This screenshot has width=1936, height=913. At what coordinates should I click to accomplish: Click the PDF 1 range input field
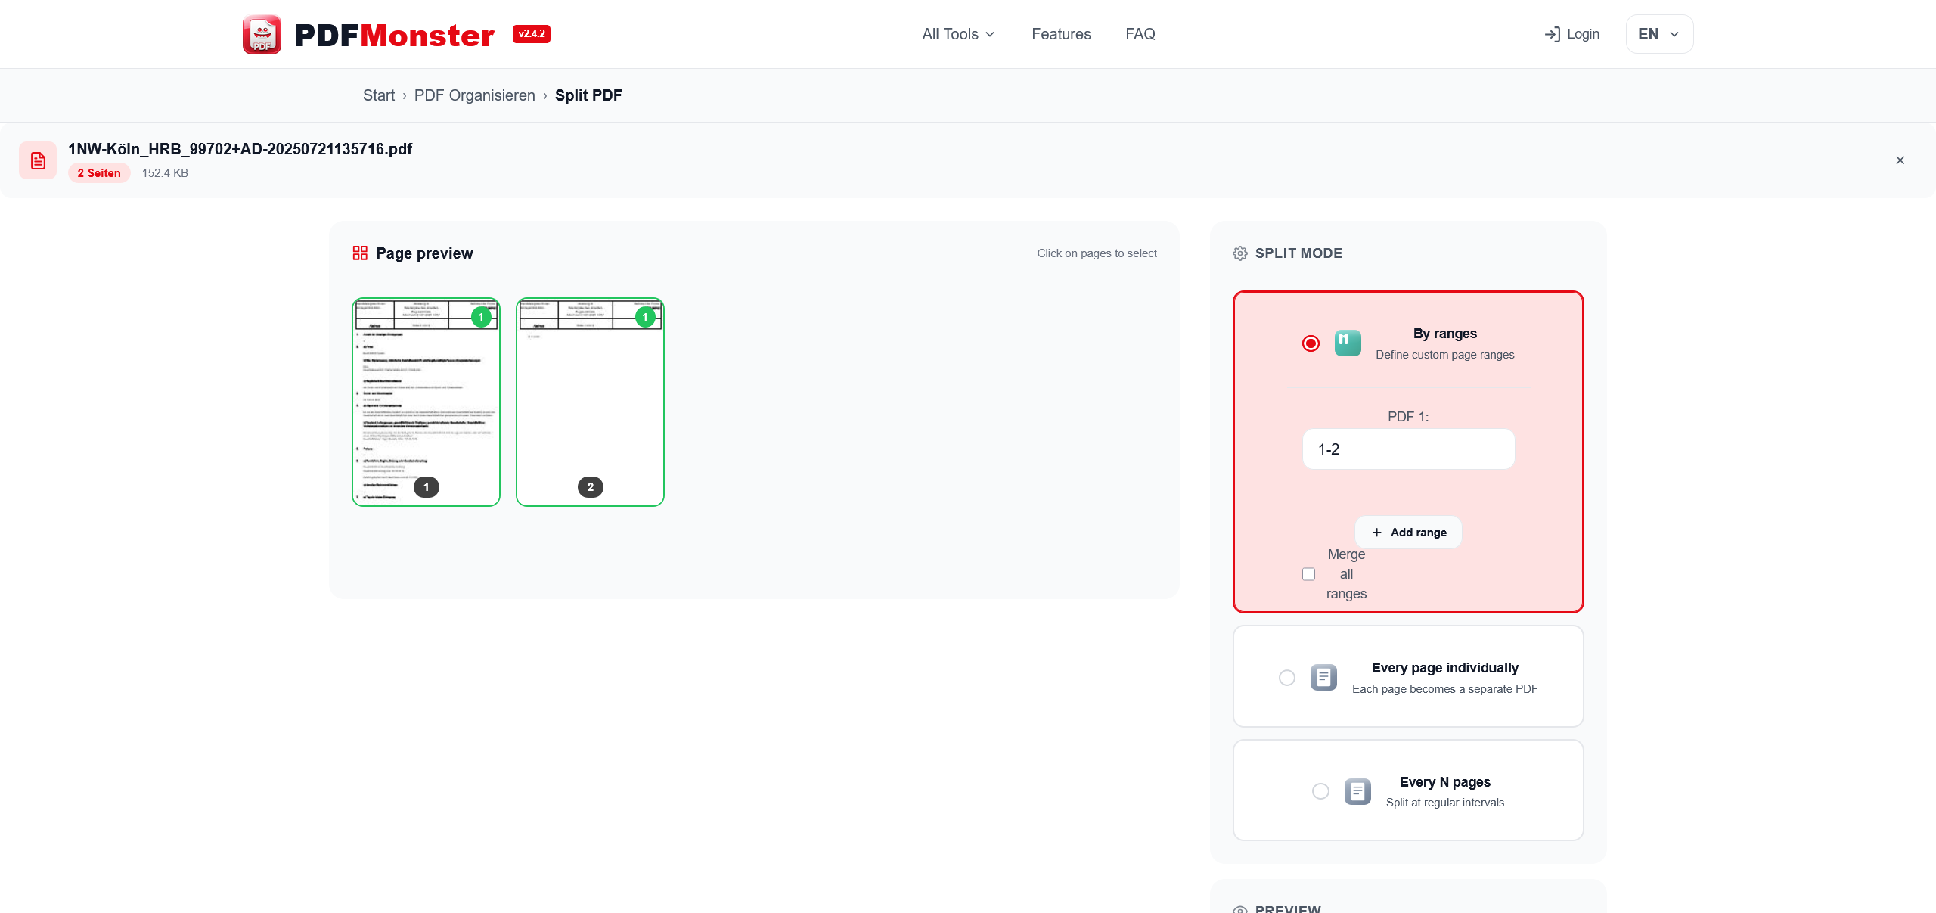1408,449
